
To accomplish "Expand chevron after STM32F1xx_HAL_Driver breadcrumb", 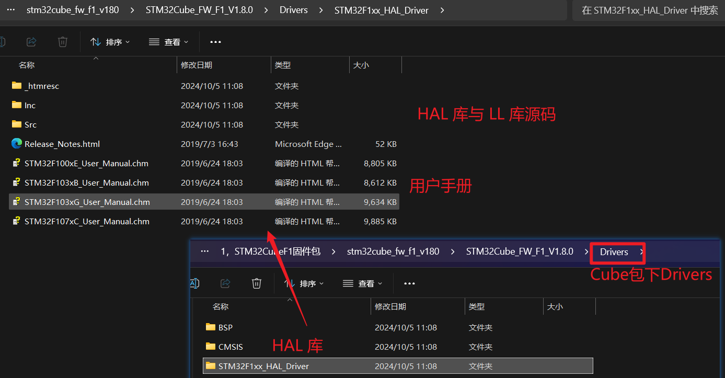I will (x=442, y=10).
